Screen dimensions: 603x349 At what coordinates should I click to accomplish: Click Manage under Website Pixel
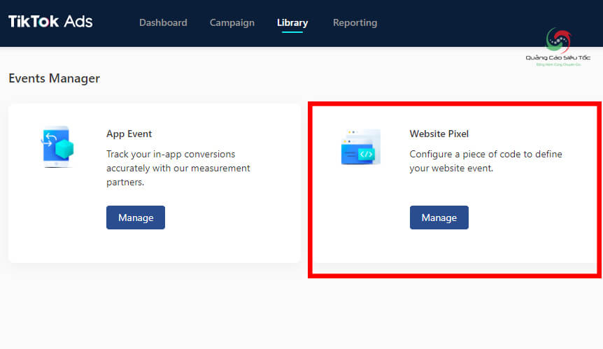(x=439, y=218)
